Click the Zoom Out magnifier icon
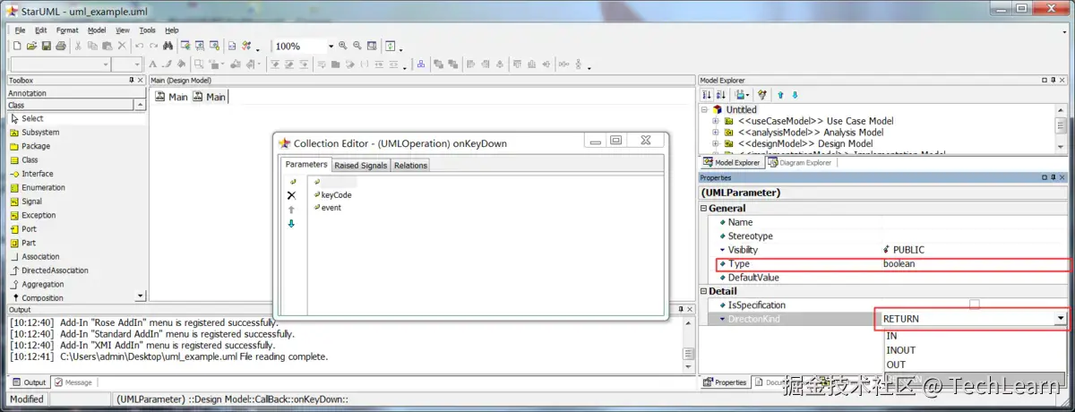 point(357,46)
